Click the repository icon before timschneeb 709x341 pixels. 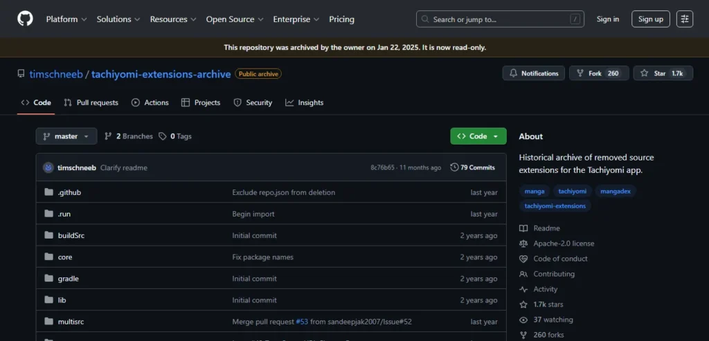[x=21, y=73]
